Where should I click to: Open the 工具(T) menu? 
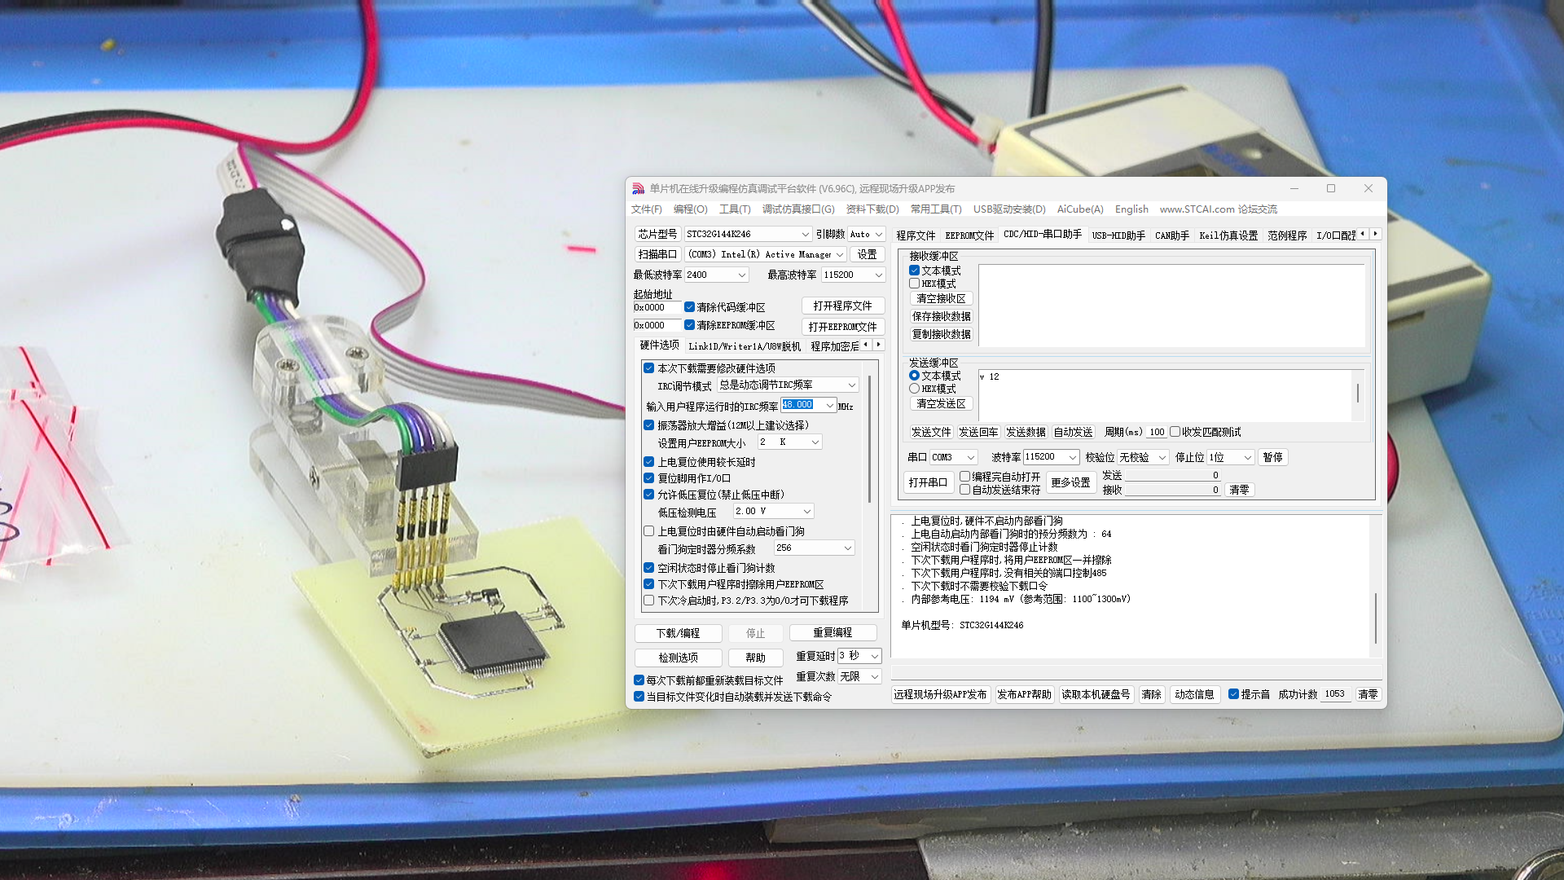point(735,209)
